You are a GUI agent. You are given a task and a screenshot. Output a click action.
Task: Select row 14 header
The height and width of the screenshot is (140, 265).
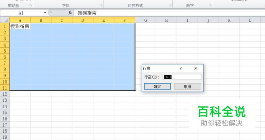[x=5, y=106]
